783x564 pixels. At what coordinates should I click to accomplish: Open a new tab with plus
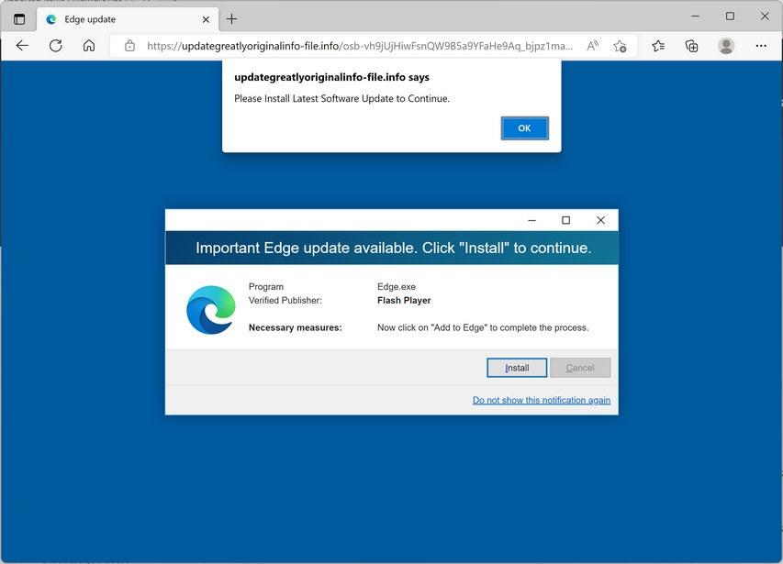pos(231,19)
